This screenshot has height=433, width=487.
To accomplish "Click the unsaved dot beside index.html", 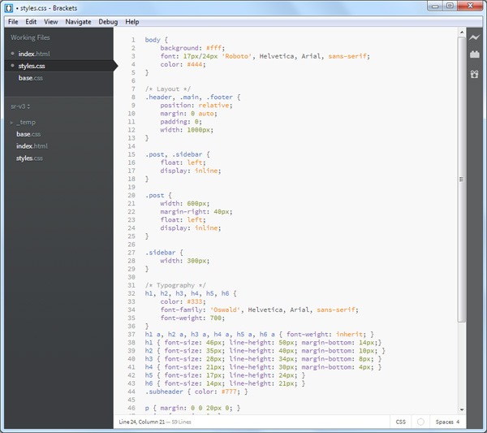I will tap(12, 54).
